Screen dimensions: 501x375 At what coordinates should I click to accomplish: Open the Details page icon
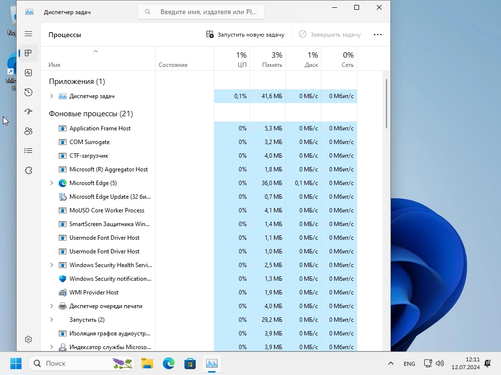pos(28,151)
